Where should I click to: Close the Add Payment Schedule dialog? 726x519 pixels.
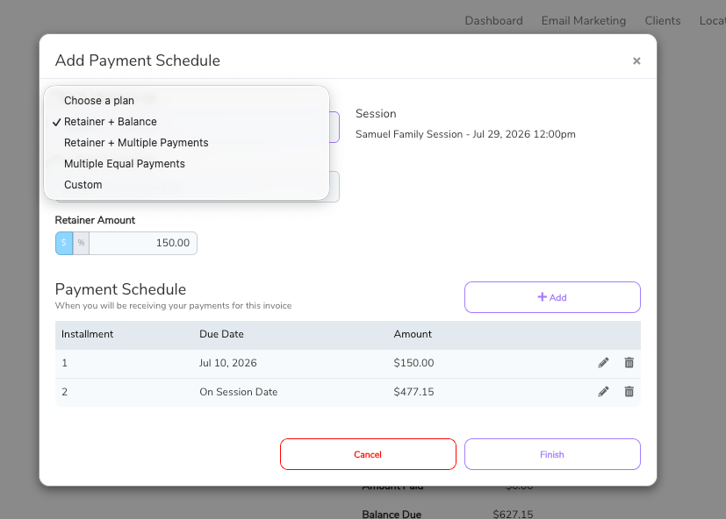[x=636, y=61]
